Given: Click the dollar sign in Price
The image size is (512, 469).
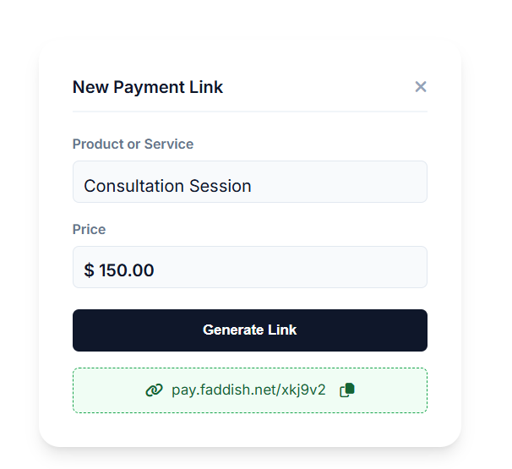Looking at the screenshot, I should [89, 270].
